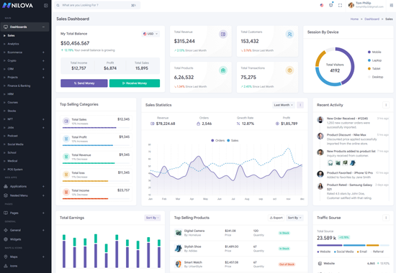The width and height of the screenshot is (396, 273).
Task: Collapse the Dashboards sidebar section
Action: tap(43, 27)
